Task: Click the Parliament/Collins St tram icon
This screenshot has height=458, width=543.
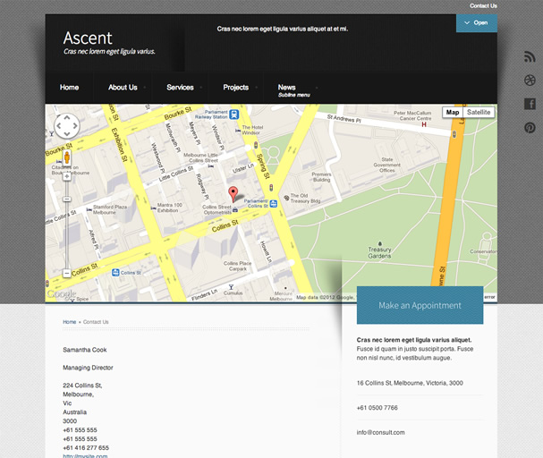Action: (x=274, y=204)
